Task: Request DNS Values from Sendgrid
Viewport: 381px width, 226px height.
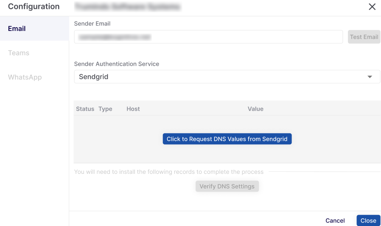Action: 227,139
